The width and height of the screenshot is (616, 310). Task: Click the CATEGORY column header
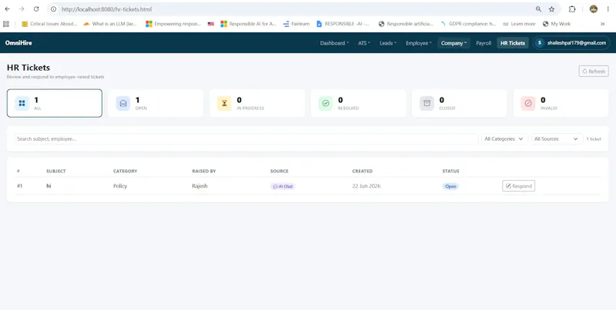(x=126, y=171)
